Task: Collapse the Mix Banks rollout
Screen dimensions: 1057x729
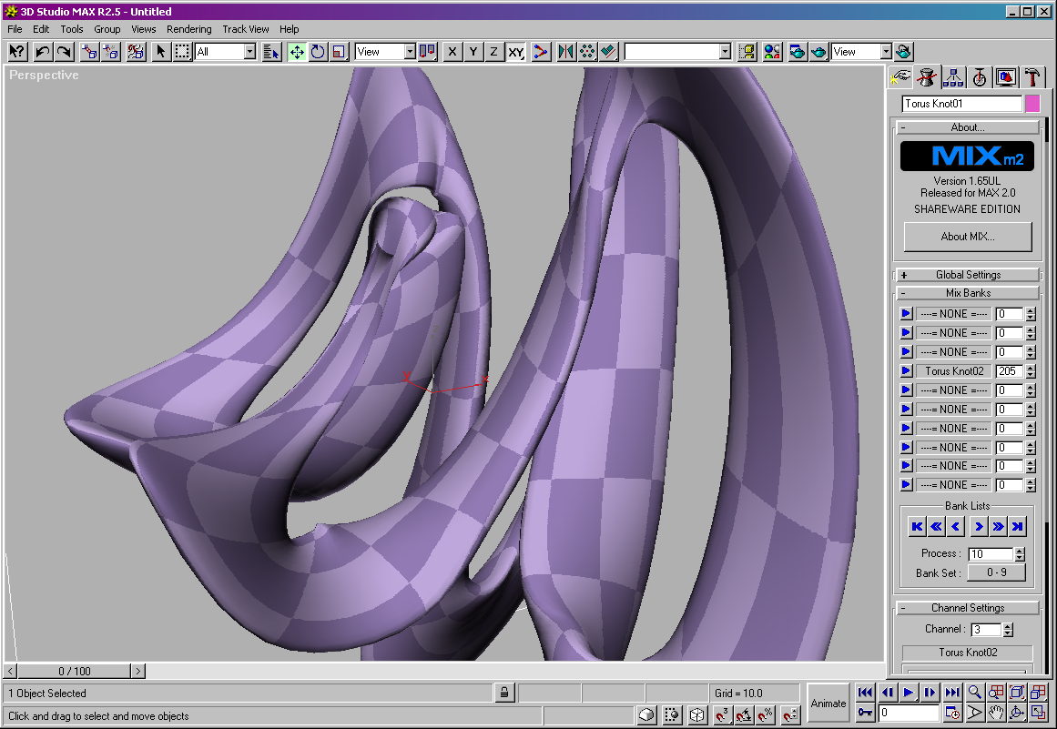Action: click(968, 293)
